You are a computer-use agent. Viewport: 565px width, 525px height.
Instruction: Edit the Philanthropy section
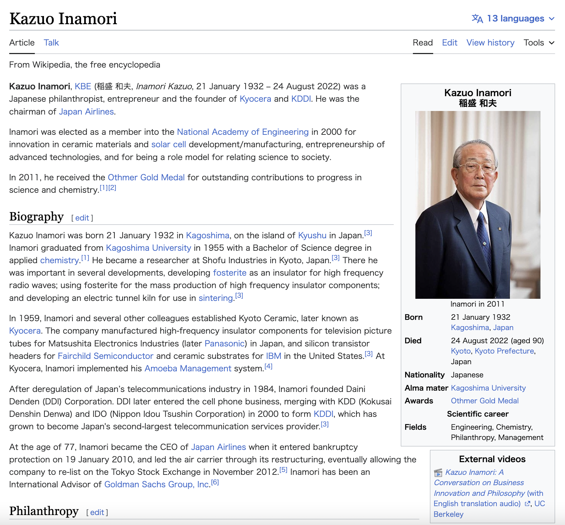click(97, 512)
